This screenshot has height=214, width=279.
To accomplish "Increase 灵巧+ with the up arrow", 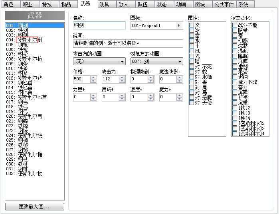I will pos(122,95).
